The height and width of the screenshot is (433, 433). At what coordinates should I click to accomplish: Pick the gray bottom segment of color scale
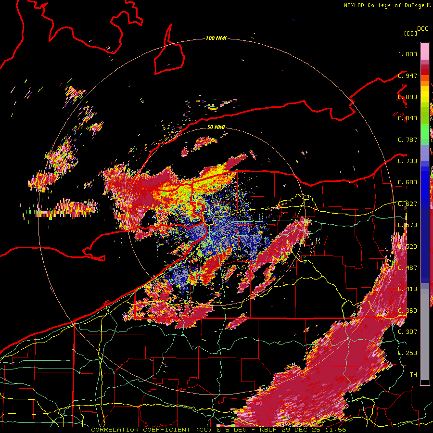[x=425, y=334]
